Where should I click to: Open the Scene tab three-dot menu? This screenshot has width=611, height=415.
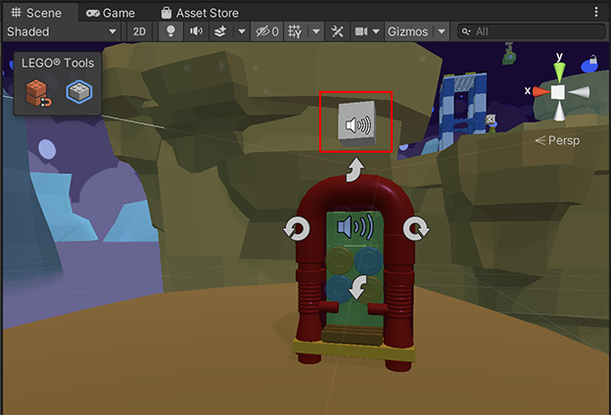(x=597, y=13)
